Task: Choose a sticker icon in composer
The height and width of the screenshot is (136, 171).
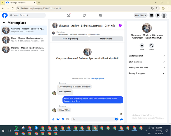Action: (x=63, y=119)
